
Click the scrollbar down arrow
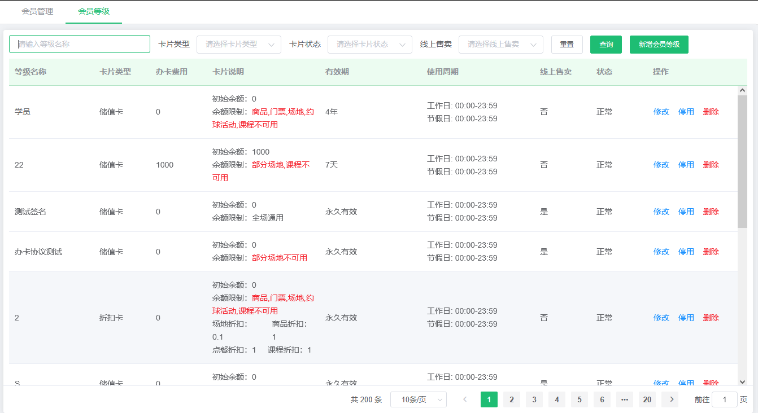click(742, 381)
